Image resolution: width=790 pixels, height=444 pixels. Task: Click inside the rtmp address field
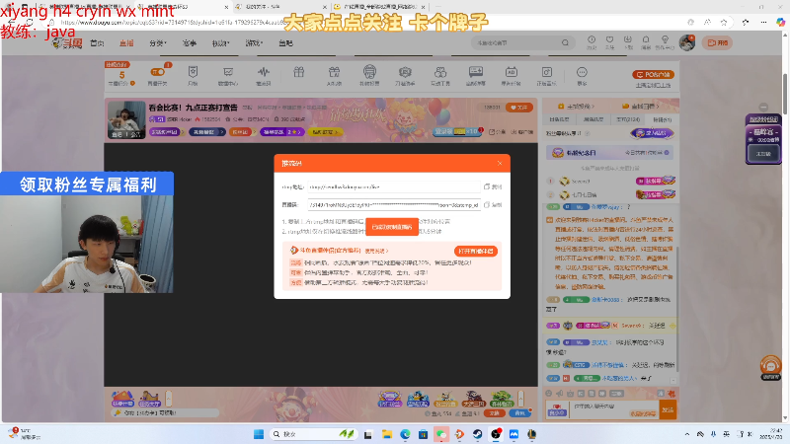point(394,186)
